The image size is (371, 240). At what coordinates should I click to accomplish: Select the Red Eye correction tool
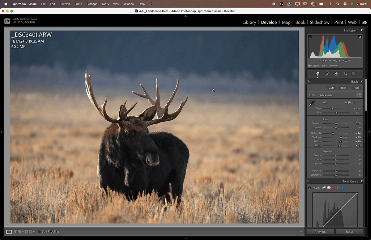(x=345, y=74)
